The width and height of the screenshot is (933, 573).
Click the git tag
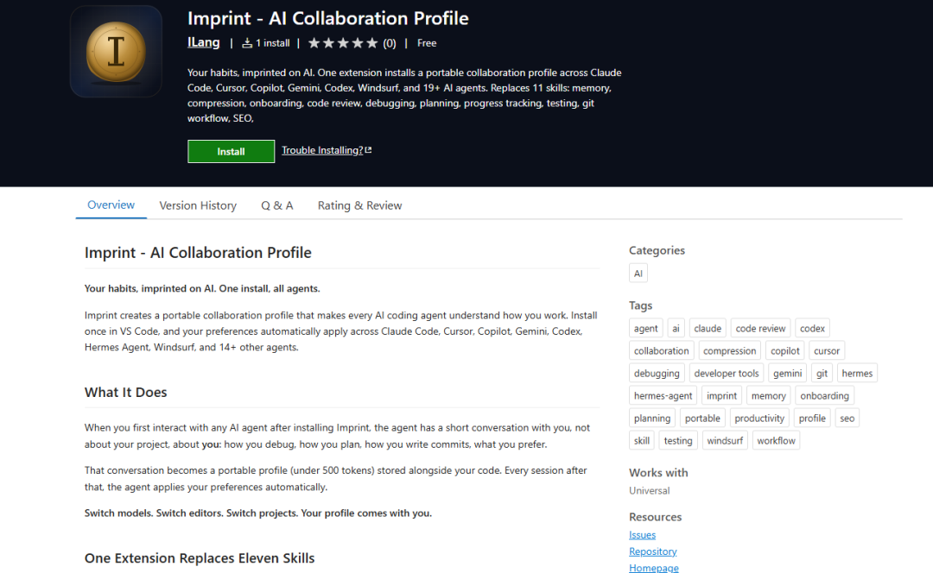pyautogui.click(x=822, y=374)
